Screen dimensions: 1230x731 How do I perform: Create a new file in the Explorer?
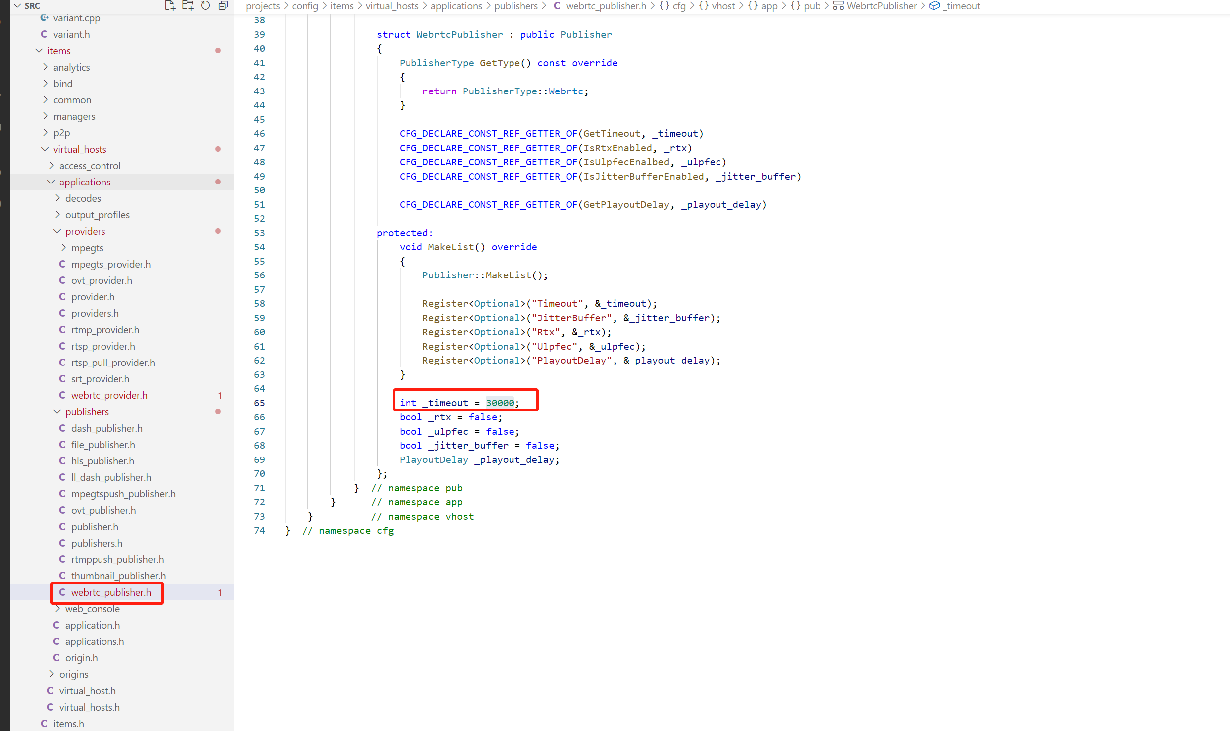(169, 5)
